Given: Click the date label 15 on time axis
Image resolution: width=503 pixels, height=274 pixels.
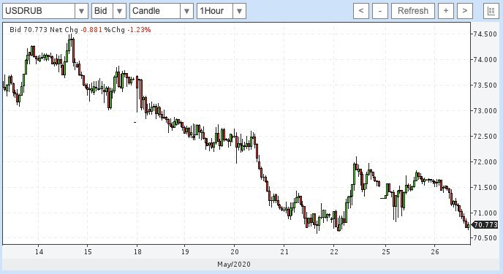Looking at the screenshot, I should pos(88,252).
